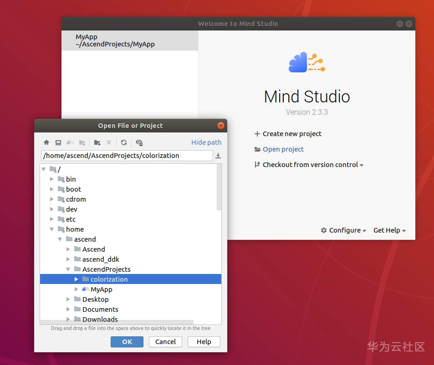Expand the etc folder
This screenshot has width=434, height=365.
pyautogui.click(x=52, y=219)
